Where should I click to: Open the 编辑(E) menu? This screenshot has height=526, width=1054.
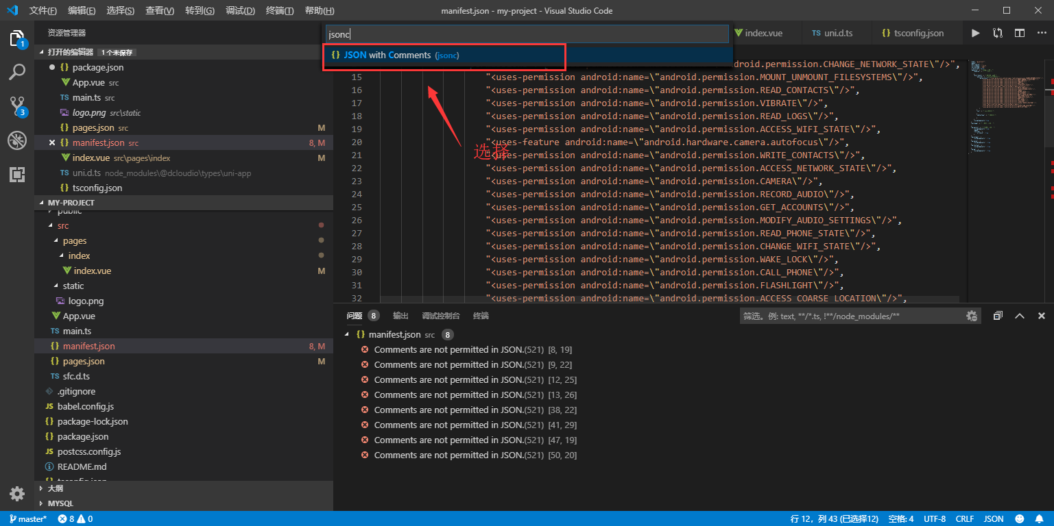point(82,11)
